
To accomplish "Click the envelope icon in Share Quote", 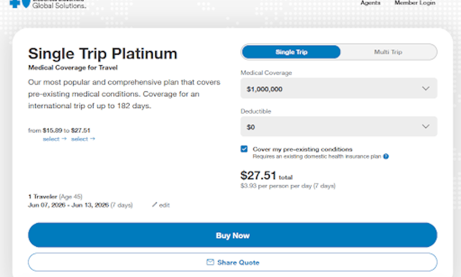I will click(x=210, y=262).
